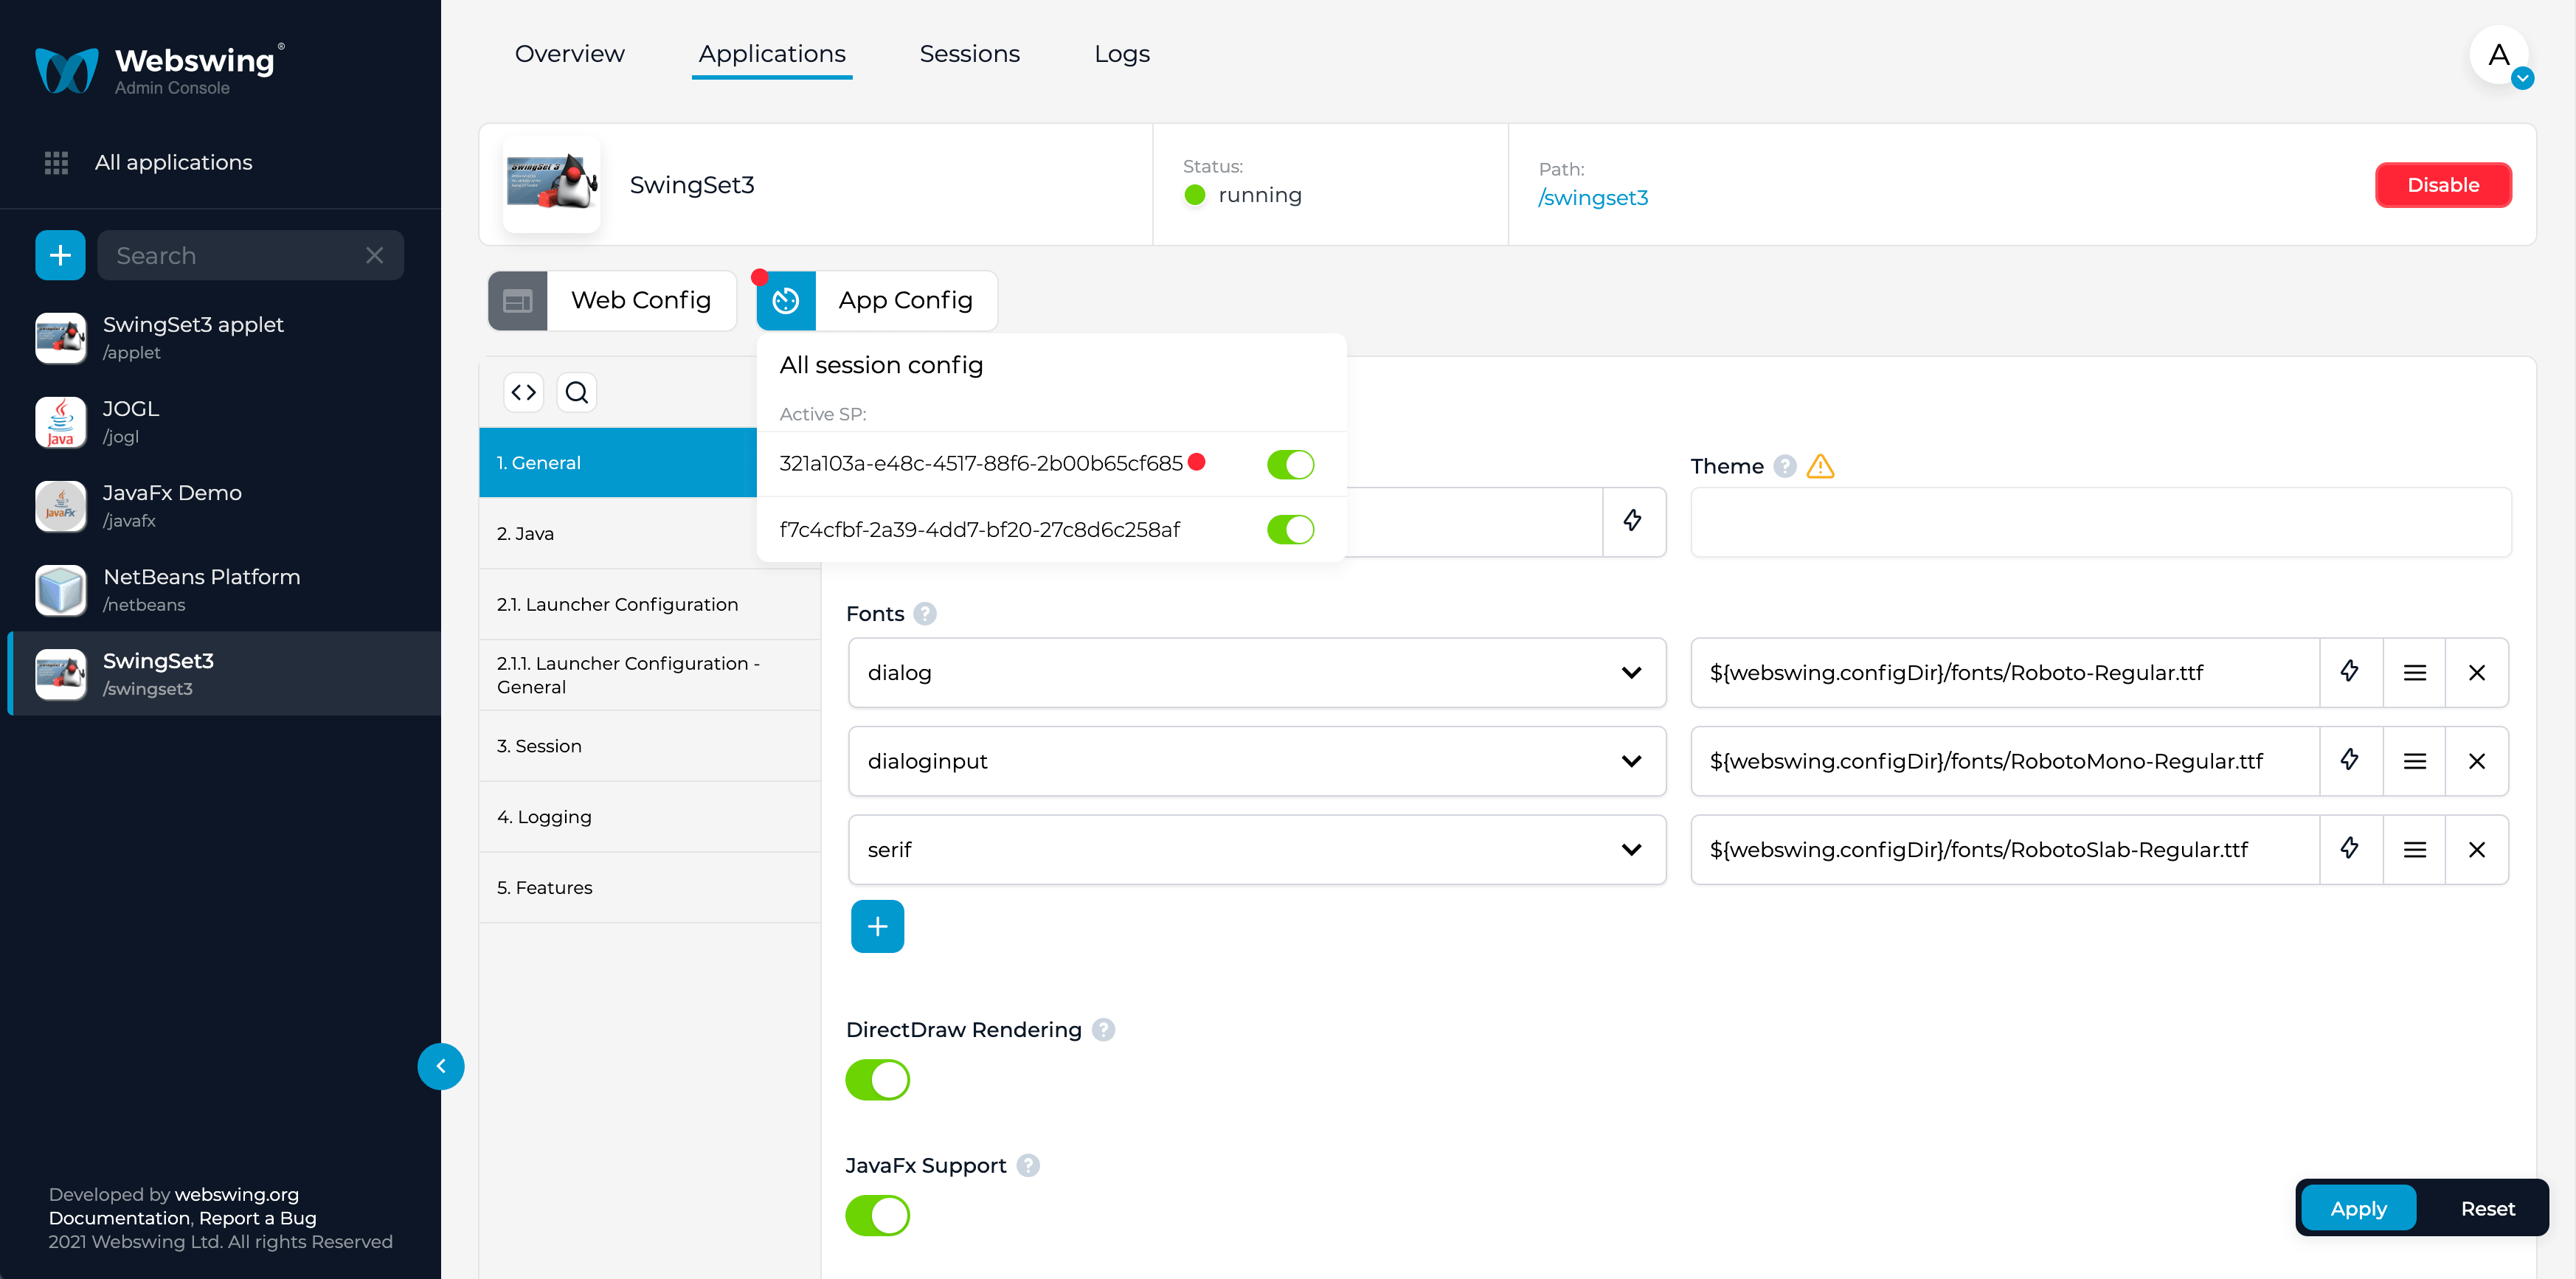Remove the dialoginput font row
The image size is (2576, 1279).
[2477, 761]
